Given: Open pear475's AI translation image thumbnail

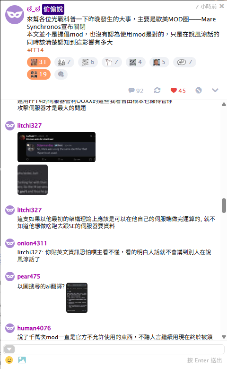Looking at the screenshot, I should tap(77, 298).
